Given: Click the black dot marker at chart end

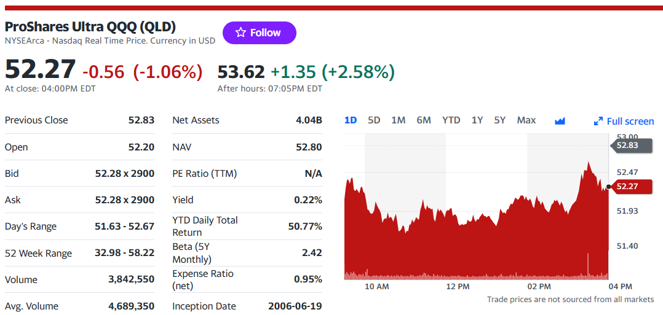Looking at the screenshot, I should [x=608, y=187].
